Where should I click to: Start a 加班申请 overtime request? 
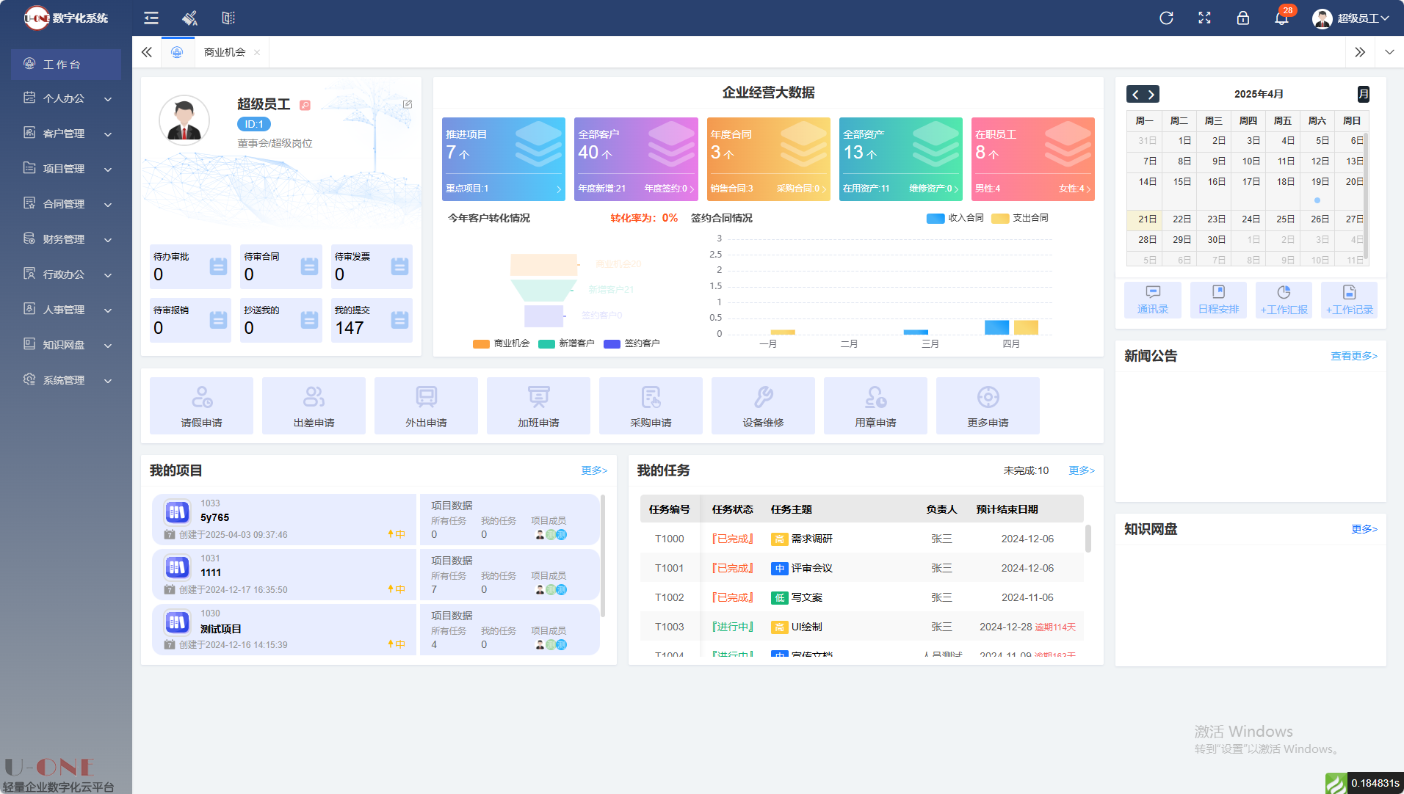click(x=538, y=406)
